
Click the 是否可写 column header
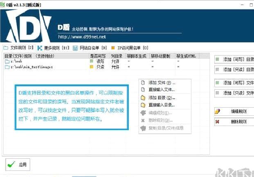[x=100, y=56]
